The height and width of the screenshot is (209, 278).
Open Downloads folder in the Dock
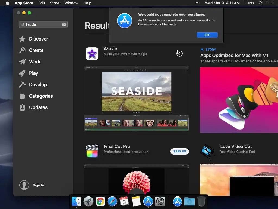click(189, 201)
